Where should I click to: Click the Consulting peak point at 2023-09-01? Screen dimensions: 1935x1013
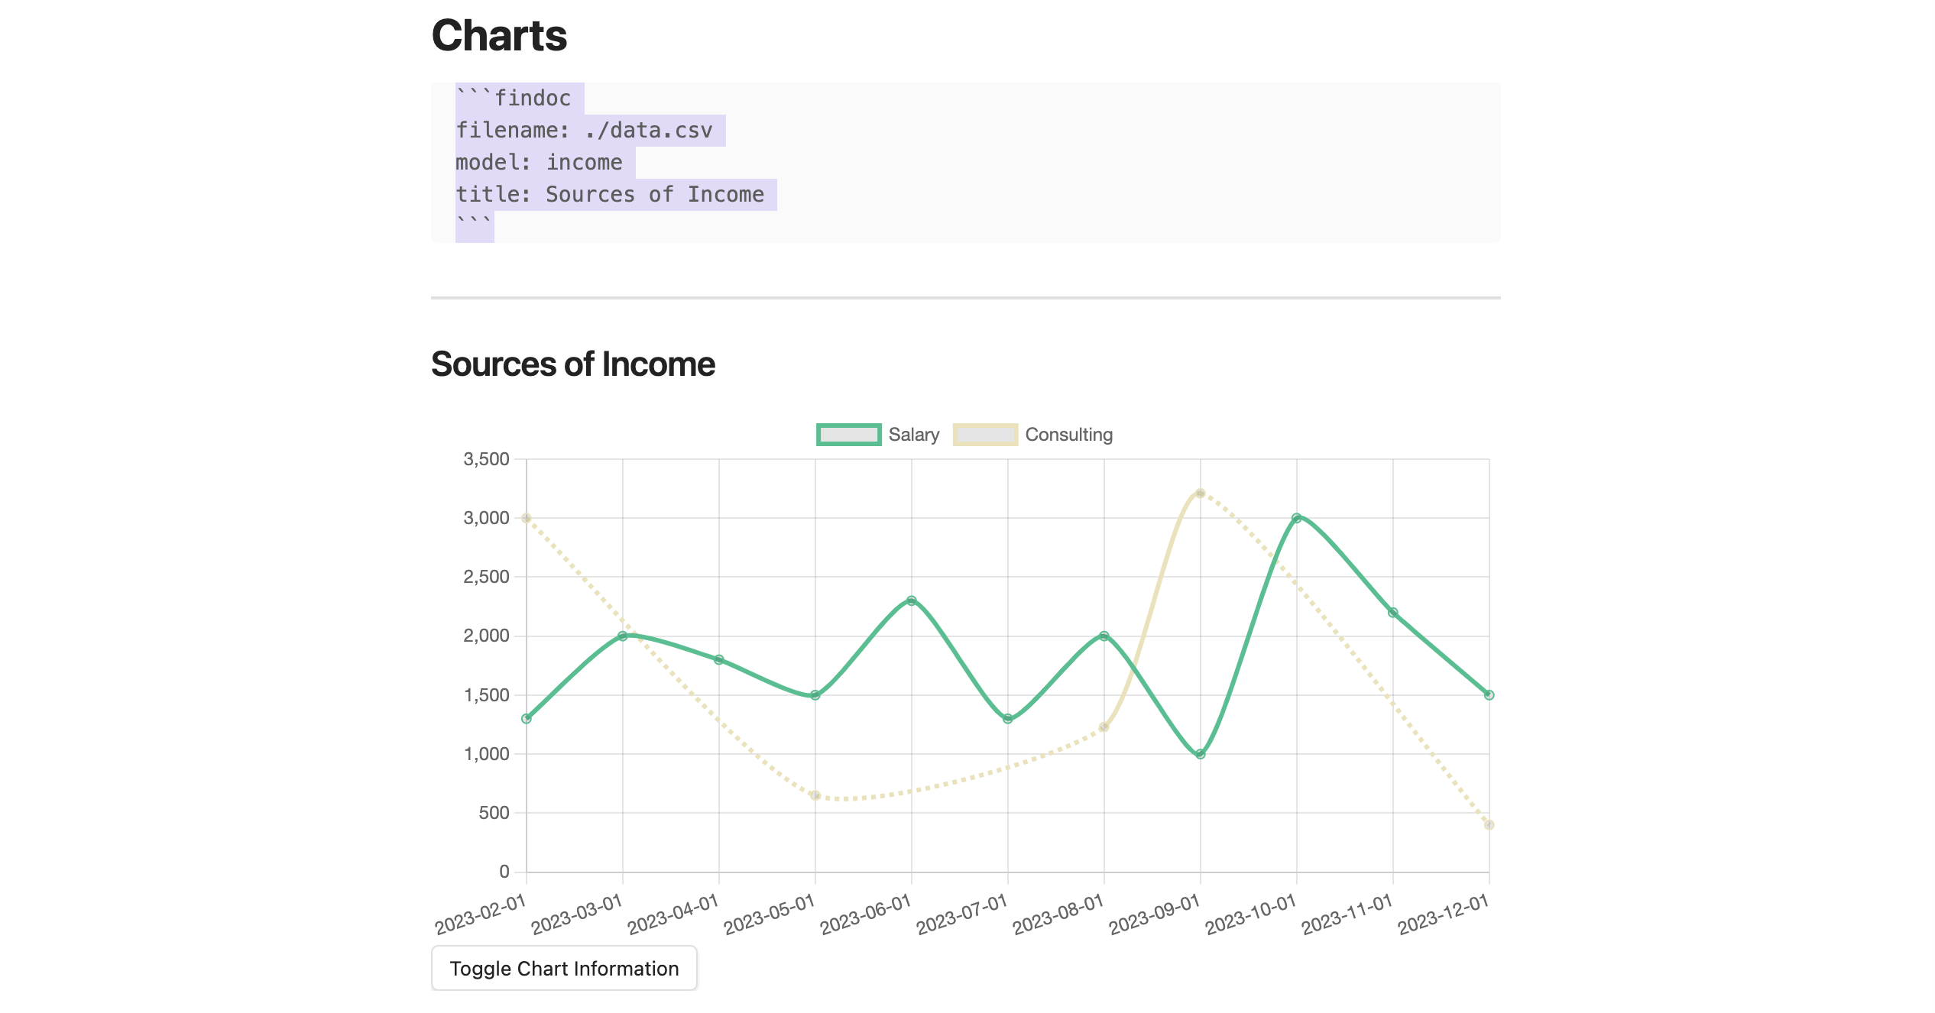pos(1200,494)
